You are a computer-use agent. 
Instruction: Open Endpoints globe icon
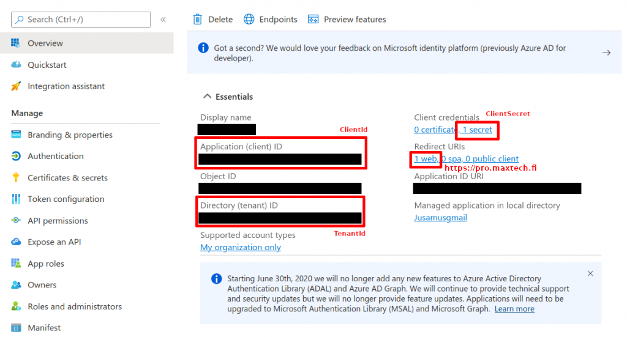coord(249,19)
